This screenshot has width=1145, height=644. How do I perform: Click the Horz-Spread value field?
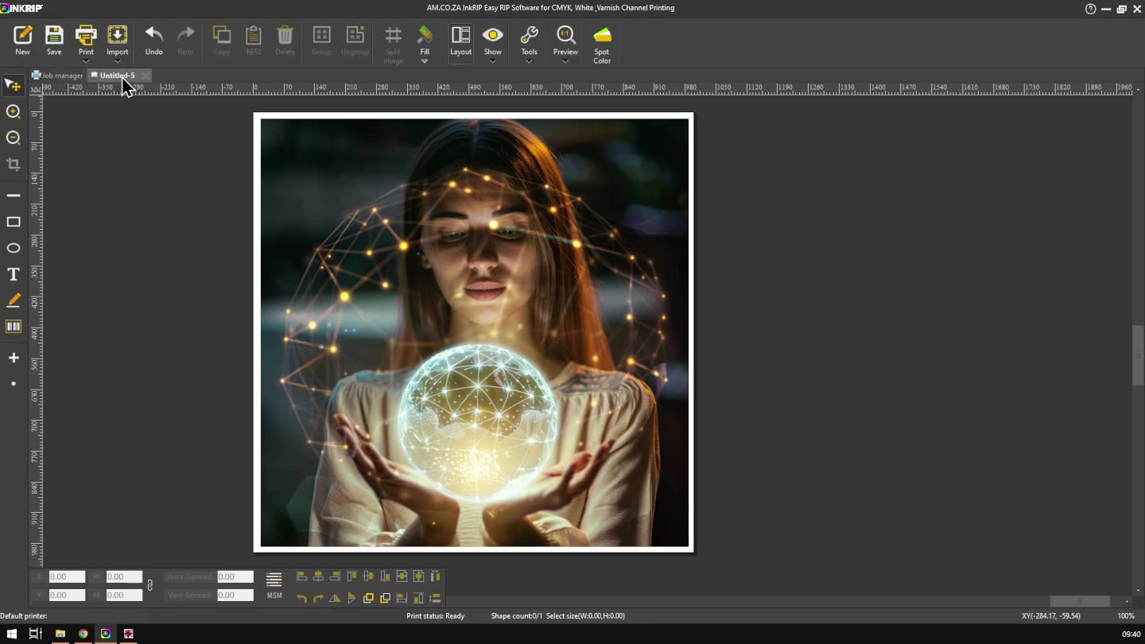coord(235,576)
